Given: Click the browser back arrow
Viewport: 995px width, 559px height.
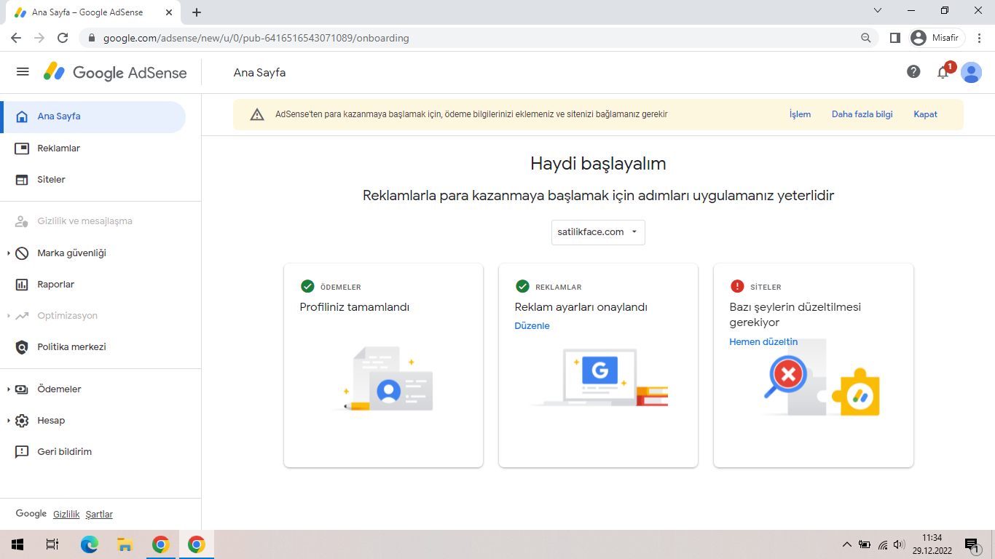Looking at the screenshot, I should [16, 38].
